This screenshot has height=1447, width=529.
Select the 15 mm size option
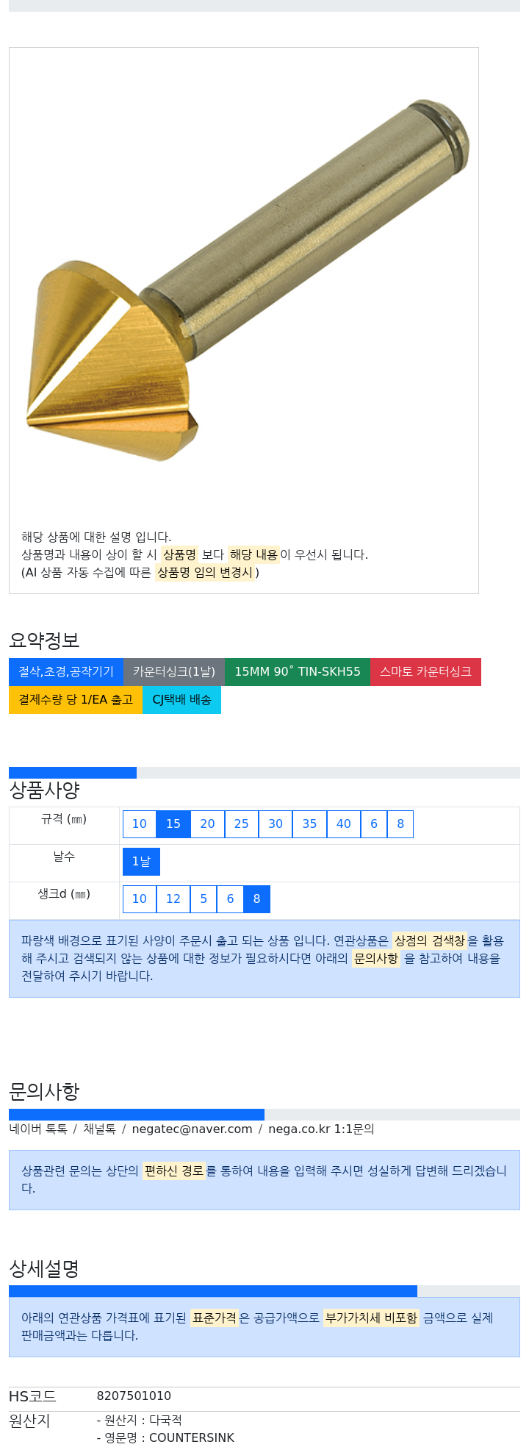(173, 824)
